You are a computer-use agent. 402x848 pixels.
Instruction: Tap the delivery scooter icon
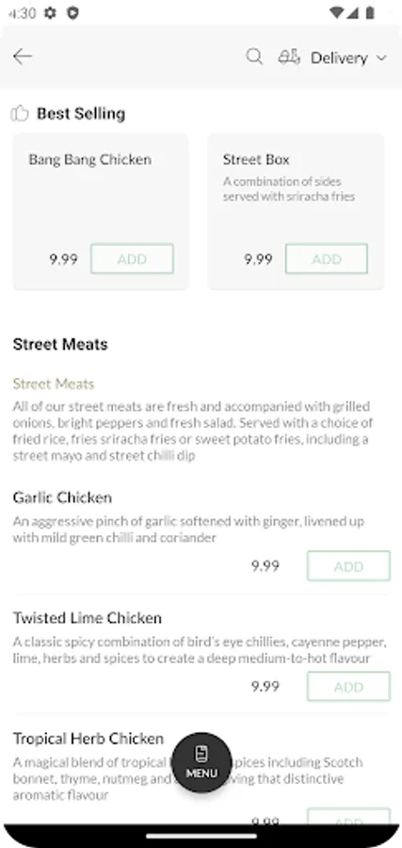(289, 57)
